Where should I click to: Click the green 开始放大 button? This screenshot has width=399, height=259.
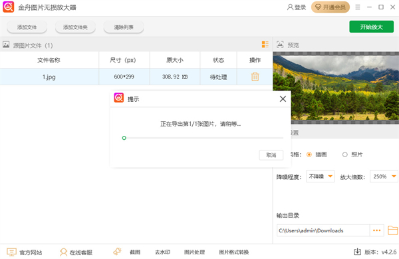(371, 27)
